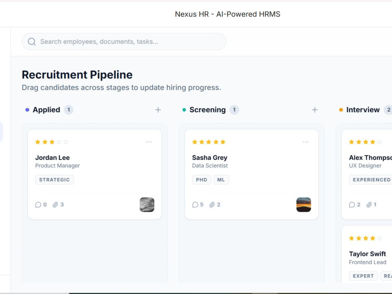Click the comments icon on Jordan Lee's card
The image size is (392, 294).
(38, 205)
